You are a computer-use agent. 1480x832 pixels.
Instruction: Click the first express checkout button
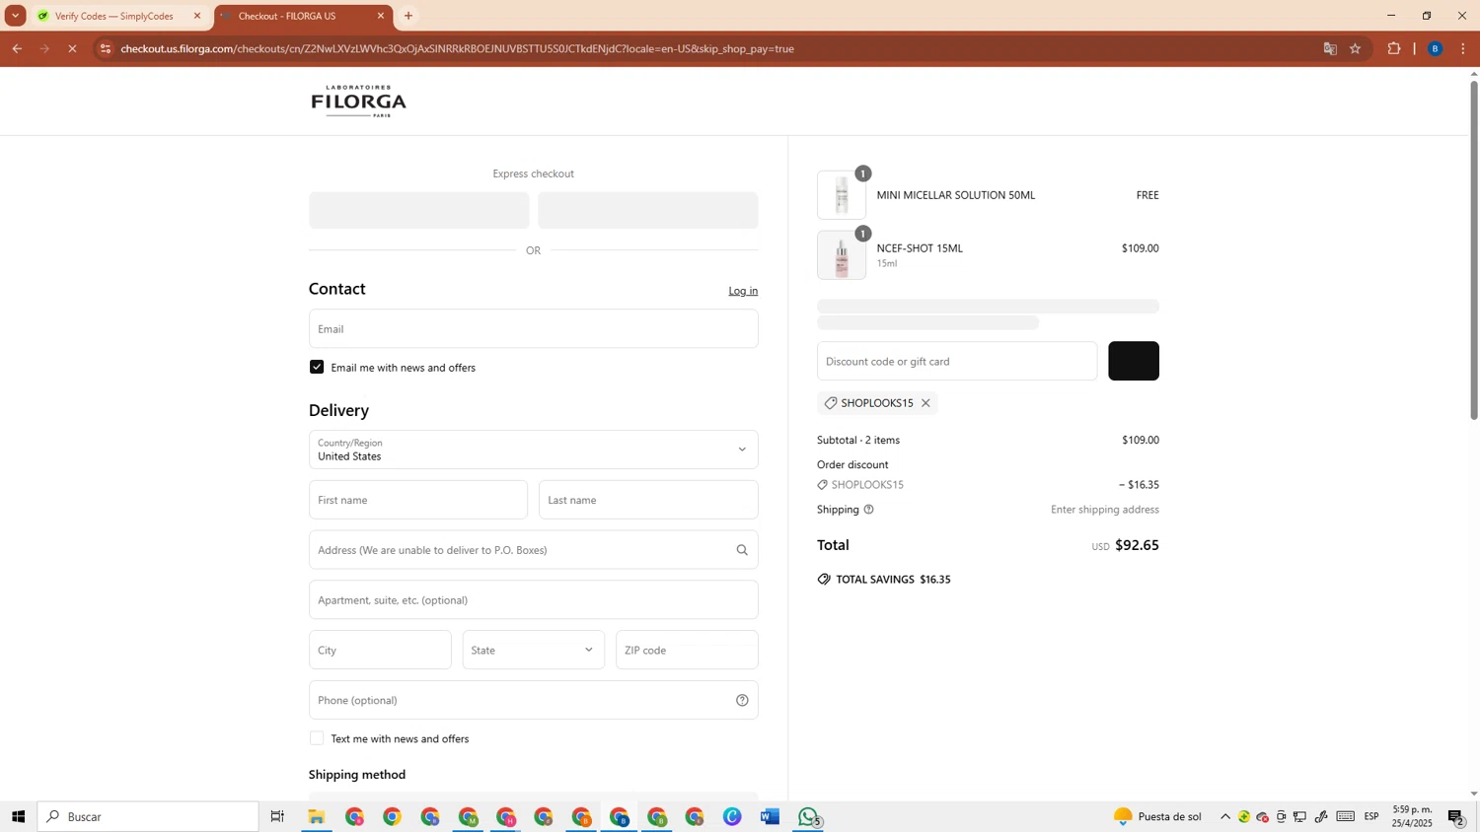coord(419,210)
